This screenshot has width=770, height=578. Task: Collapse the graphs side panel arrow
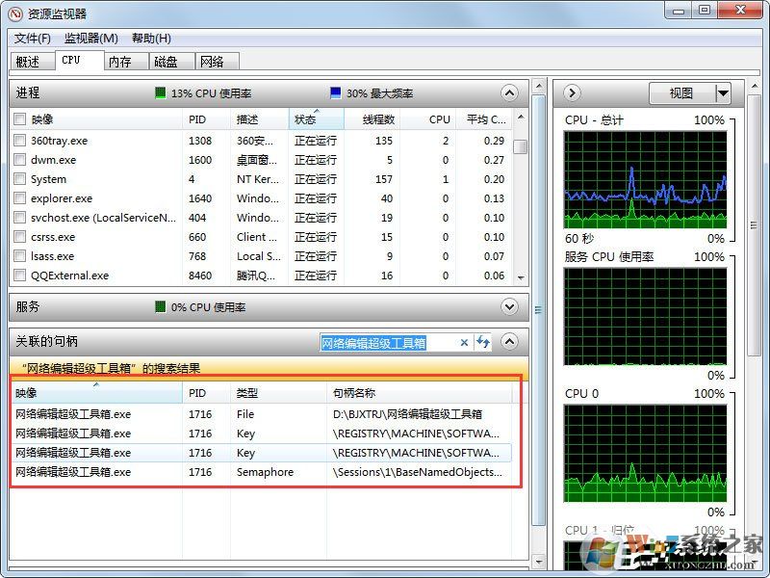point(571,92)
